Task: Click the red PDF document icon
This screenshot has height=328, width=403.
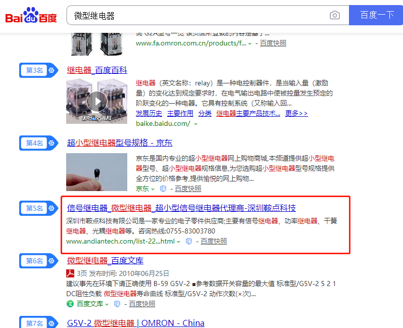Action: [x=70, y=273]
